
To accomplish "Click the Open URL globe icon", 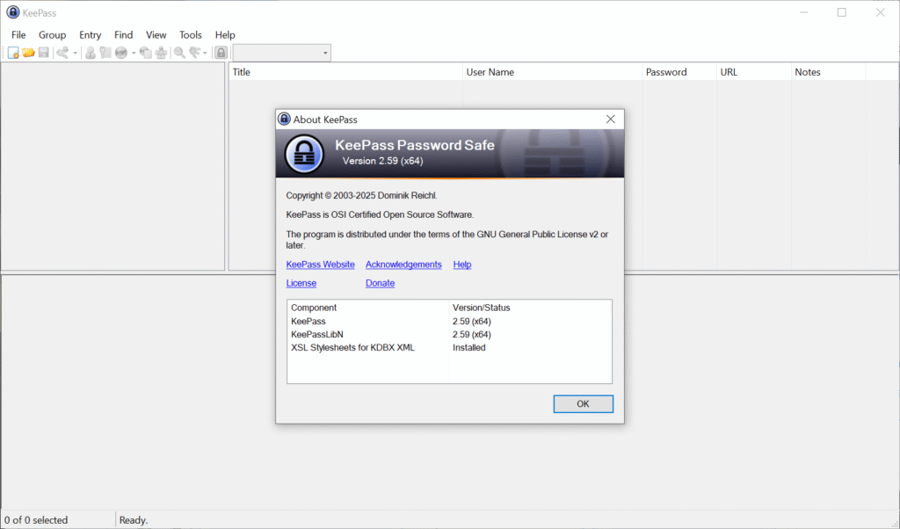I will pos(120,53).
